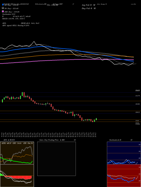Open the red RSI chart panel
This screenshot has height=187, width=141.
(x=124, y=176)
